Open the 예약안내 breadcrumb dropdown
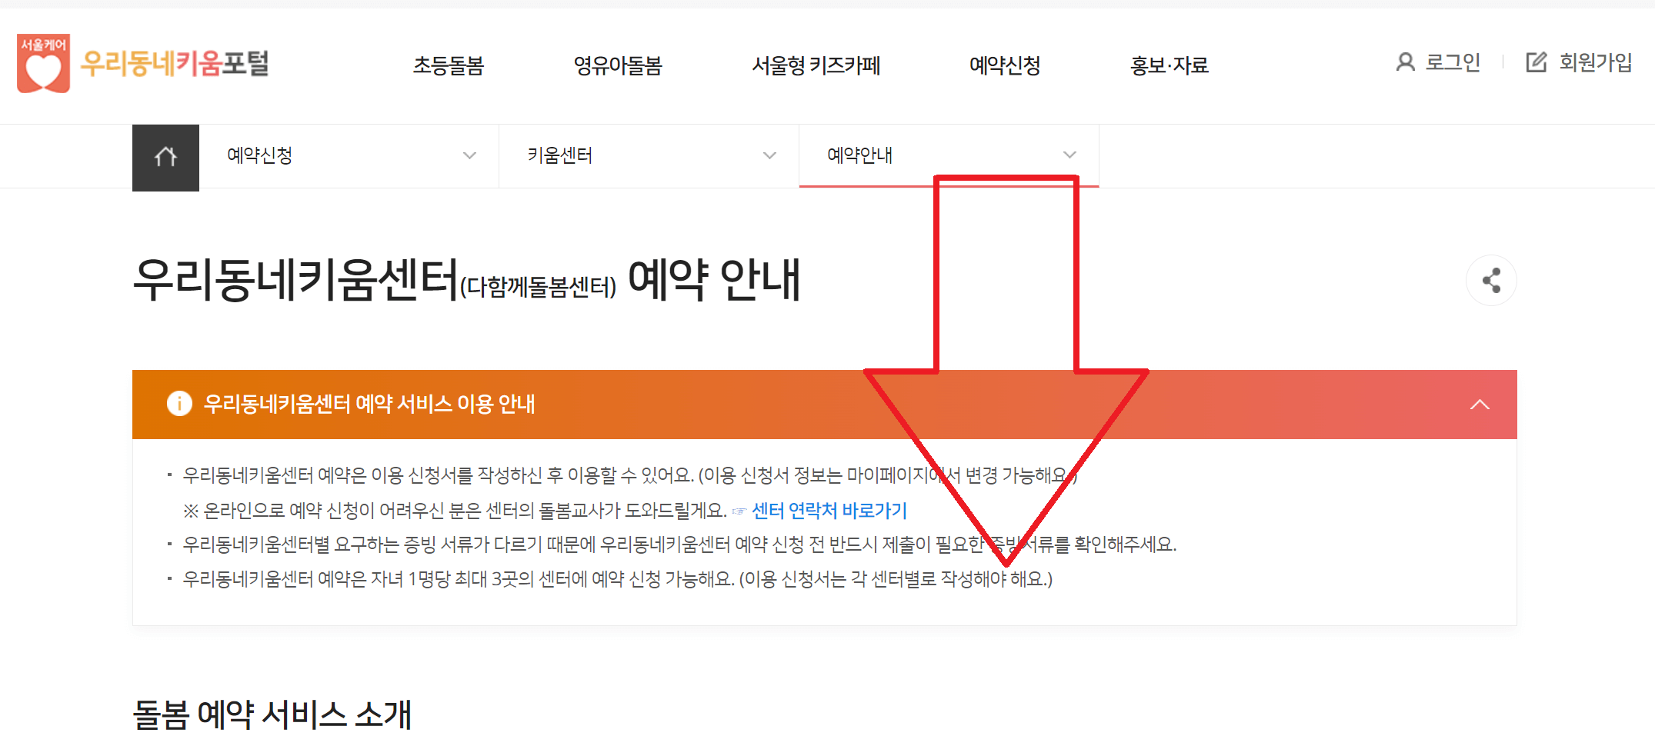Image resolution: width=1655 pixels, height=756 pixels. pos(1069,155)
